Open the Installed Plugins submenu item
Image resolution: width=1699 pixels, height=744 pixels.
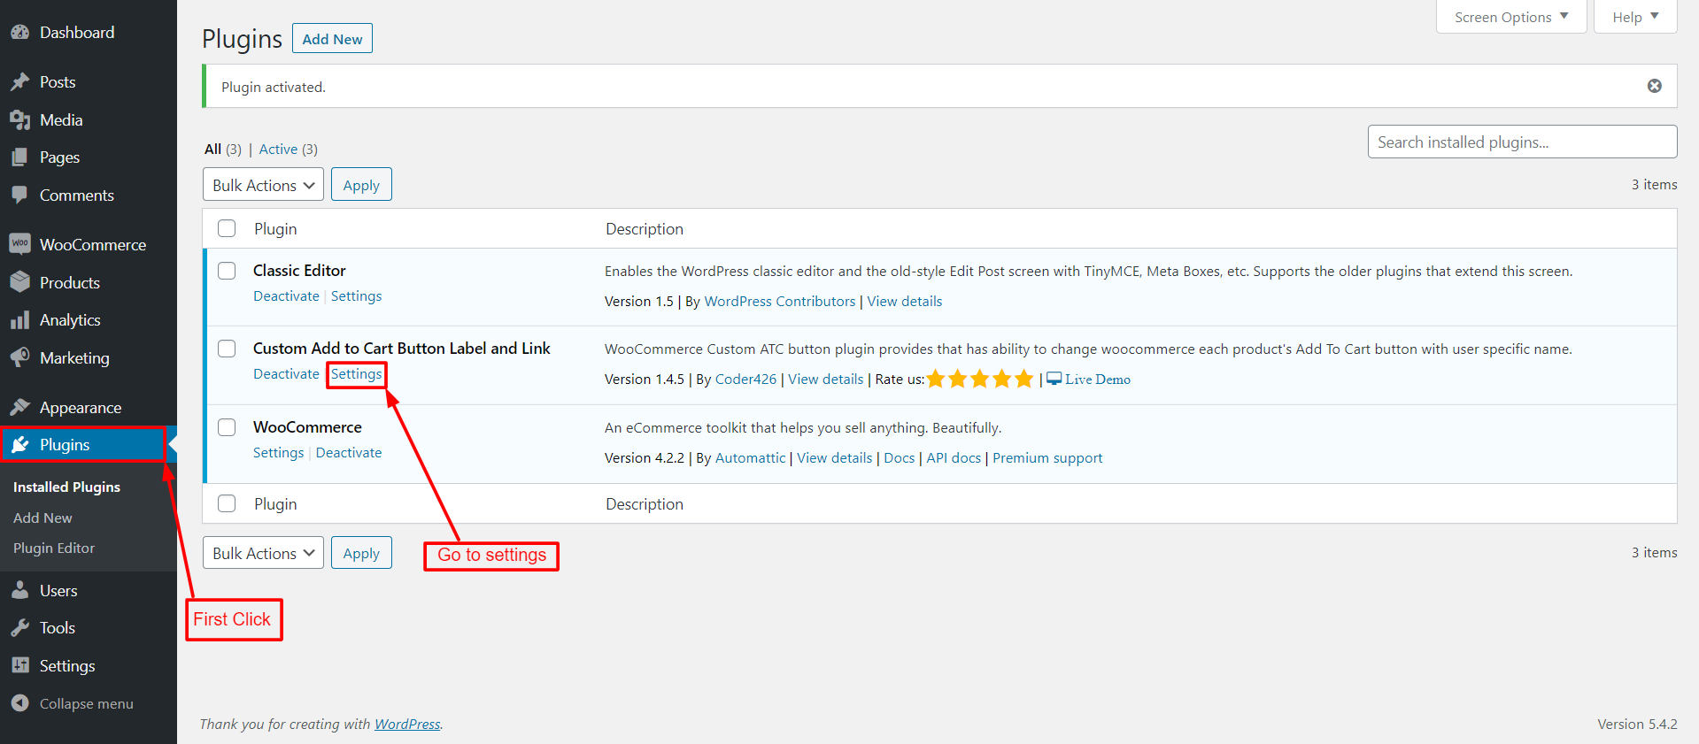66,487
